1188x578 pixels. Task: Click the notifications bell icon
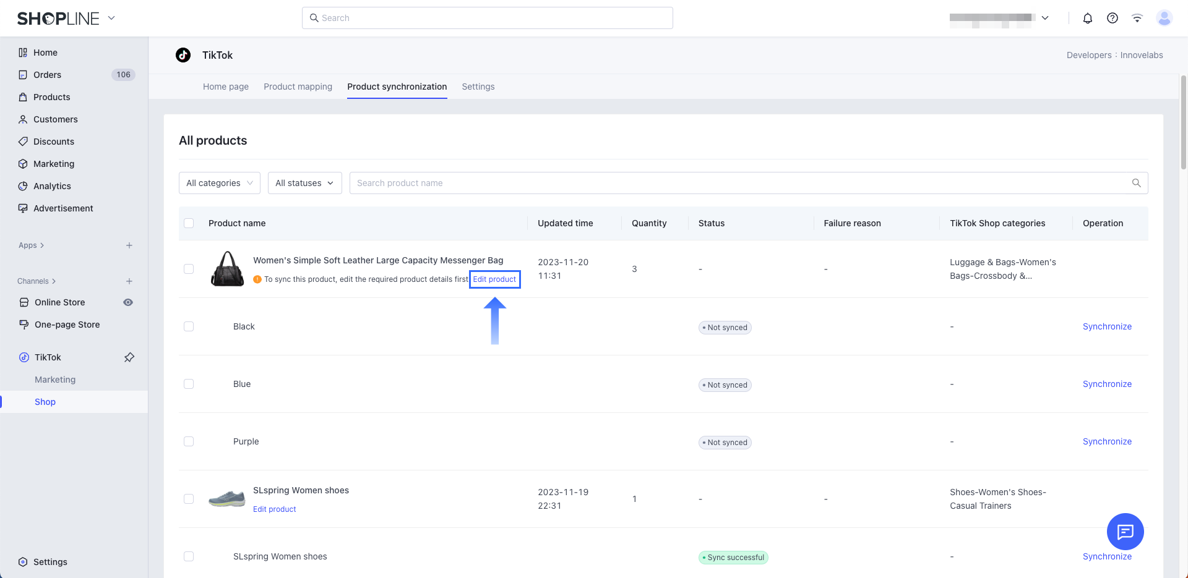point(1088,18)
